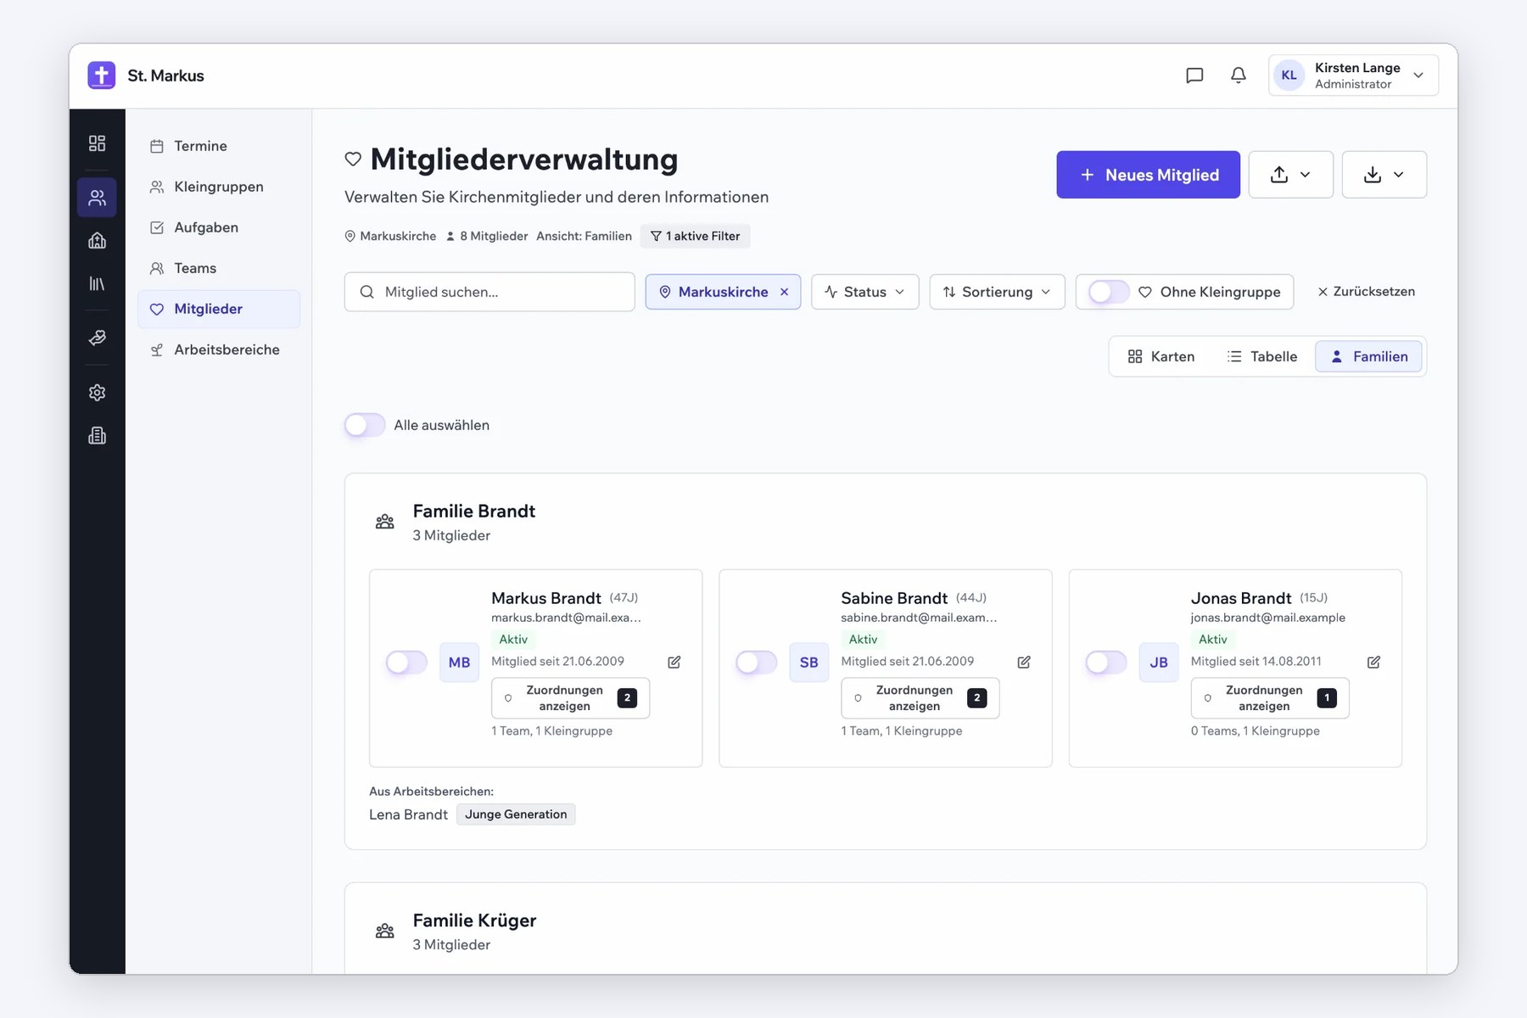The height and width of the screenshot is (1018, 1527).
Task: Toggle selection switch for Jonas Brandt
Action: tap(1106, 663)
